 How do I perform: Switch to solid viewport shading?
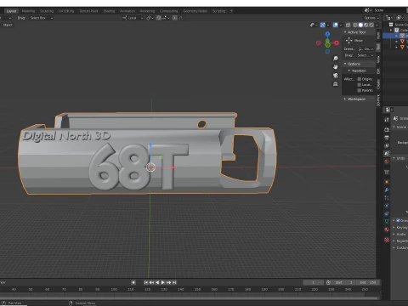click(360, 25)
